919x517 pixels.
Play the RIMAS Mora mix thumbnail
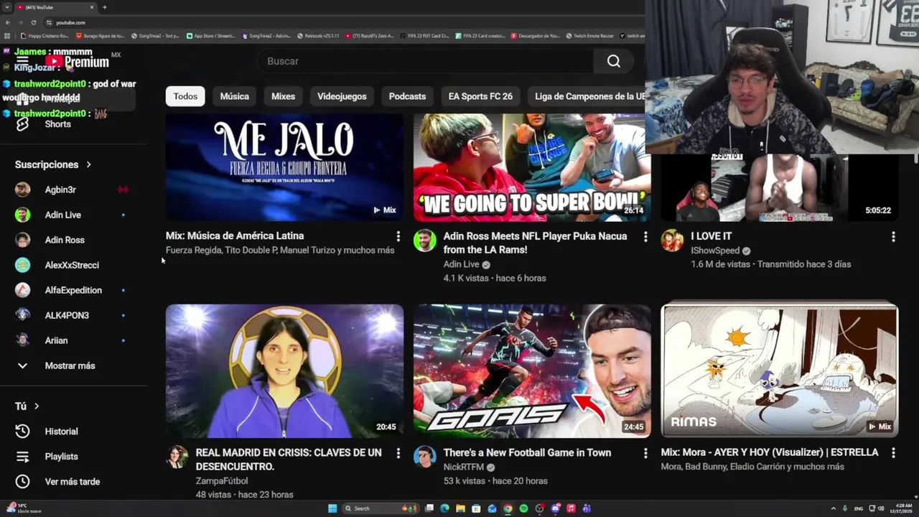tap(779, 371)
